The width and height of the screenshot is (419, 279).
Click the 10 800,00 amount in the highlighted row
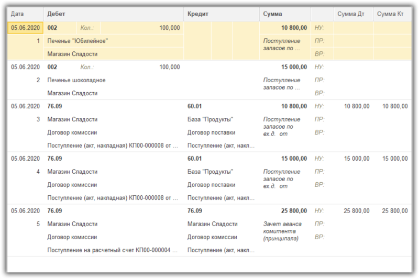(x=294, y=28)
